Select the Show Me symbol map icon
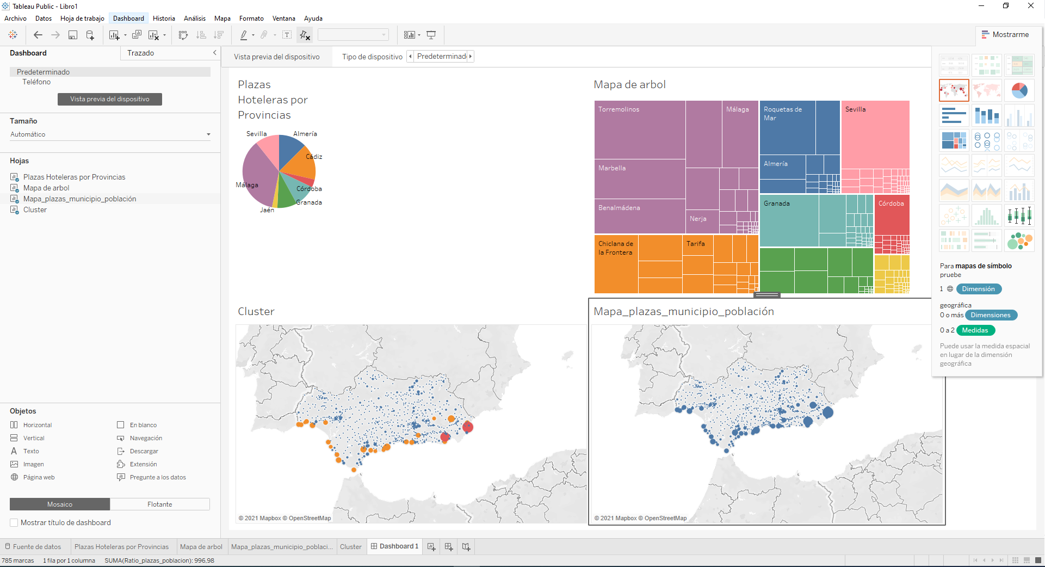This screenshot has height=567, width=1045. (x=954, y=90)
